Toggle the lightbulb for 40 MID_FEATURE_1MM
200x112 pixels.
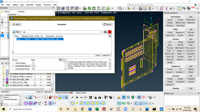click(x=4, y=79)
